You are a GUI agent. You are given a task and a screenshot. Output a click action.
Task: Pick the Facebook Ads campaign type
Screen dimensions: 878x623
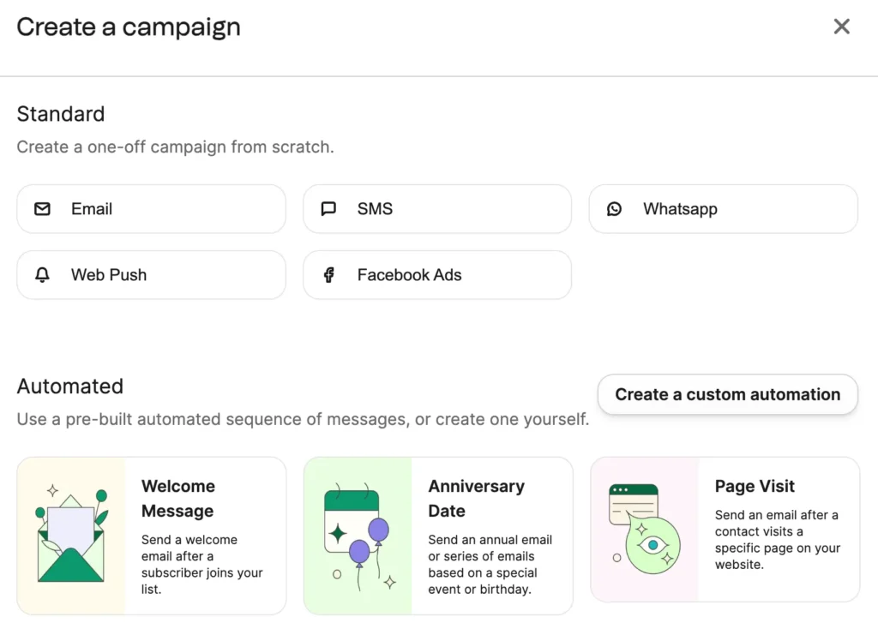437,275
